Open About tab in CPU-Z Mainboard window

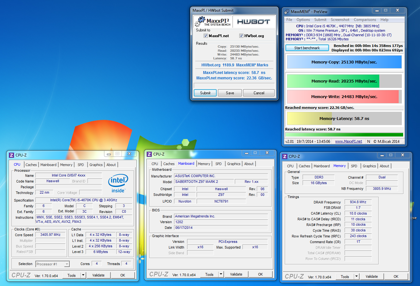click(x=249, y=164)
